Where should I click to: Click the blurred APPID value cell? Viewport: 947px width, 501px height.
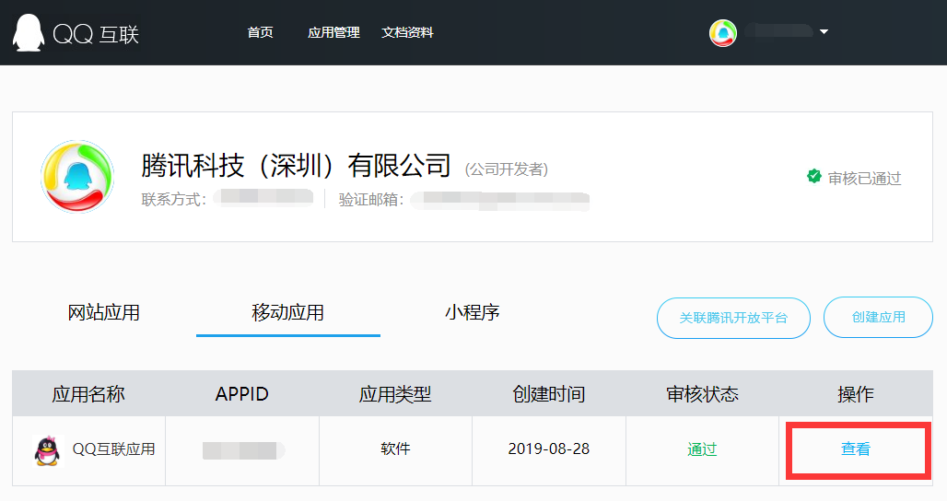click(243, 450)
